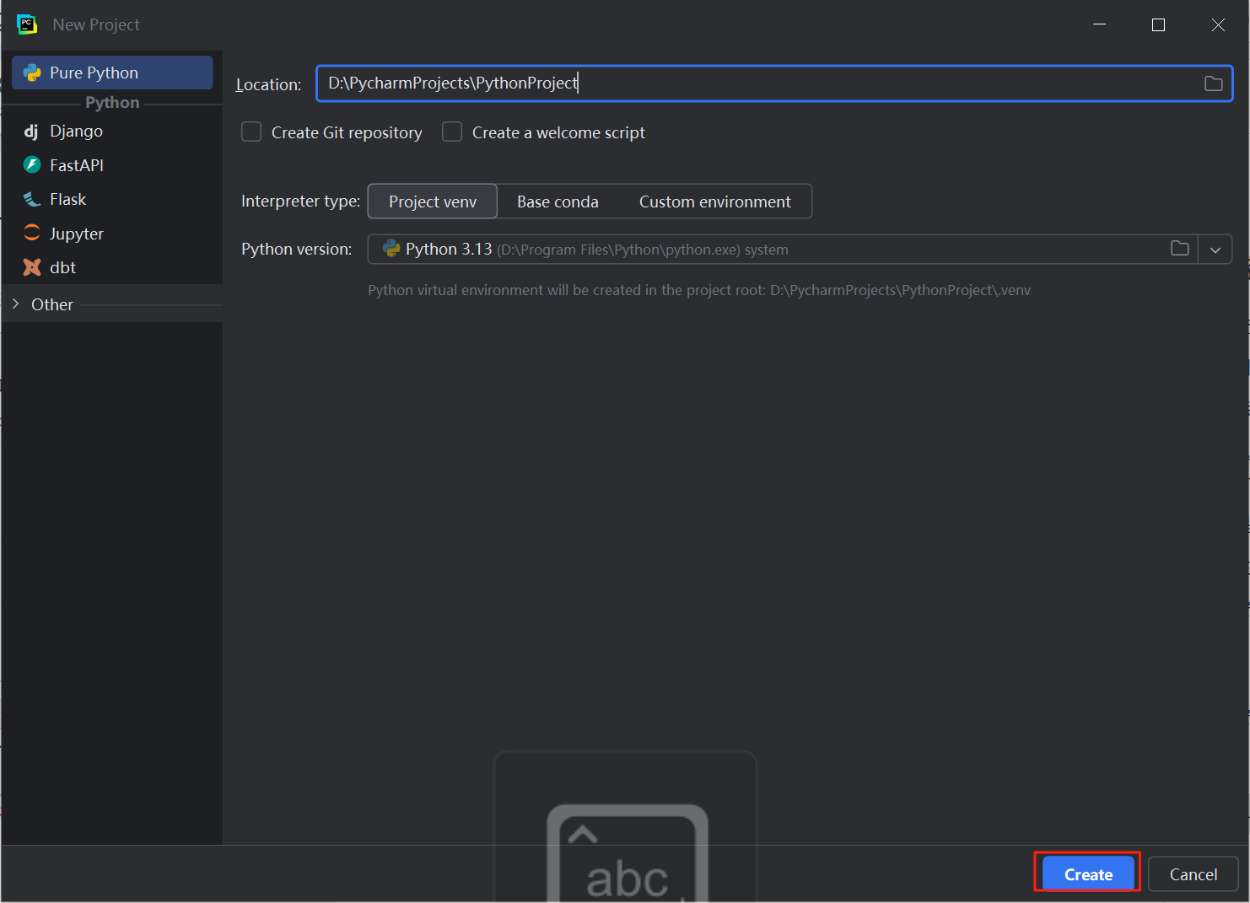
Task: Select Pure Python project type
Action: pos(112,73)
